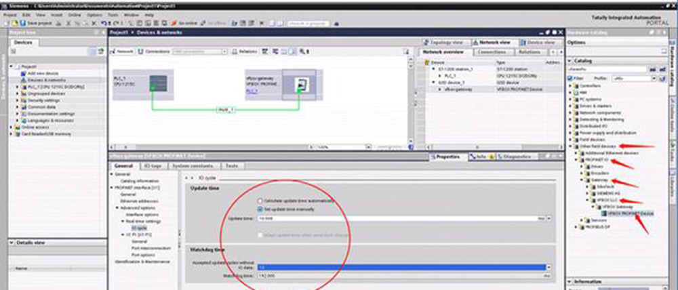
Task: Click the Card Reader/USB memory icon
Action: 18,134
